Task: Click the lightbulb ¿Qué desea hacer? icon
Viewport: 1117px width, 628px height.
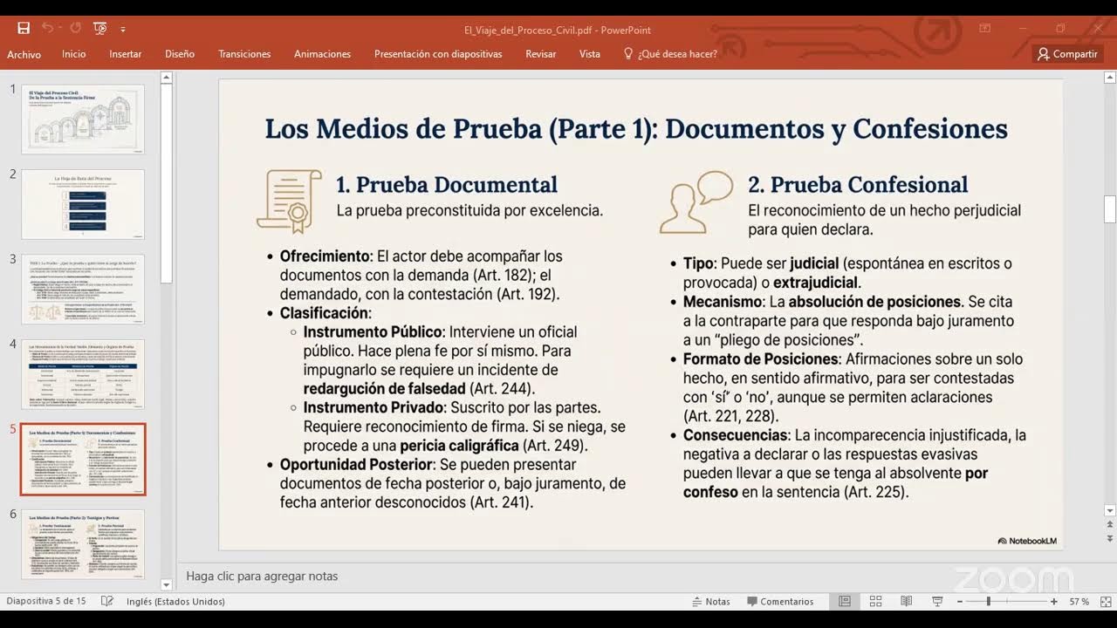Action: tap(627, 54)
